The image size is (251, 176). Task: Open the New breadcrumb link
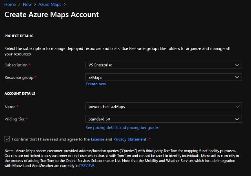27,4
